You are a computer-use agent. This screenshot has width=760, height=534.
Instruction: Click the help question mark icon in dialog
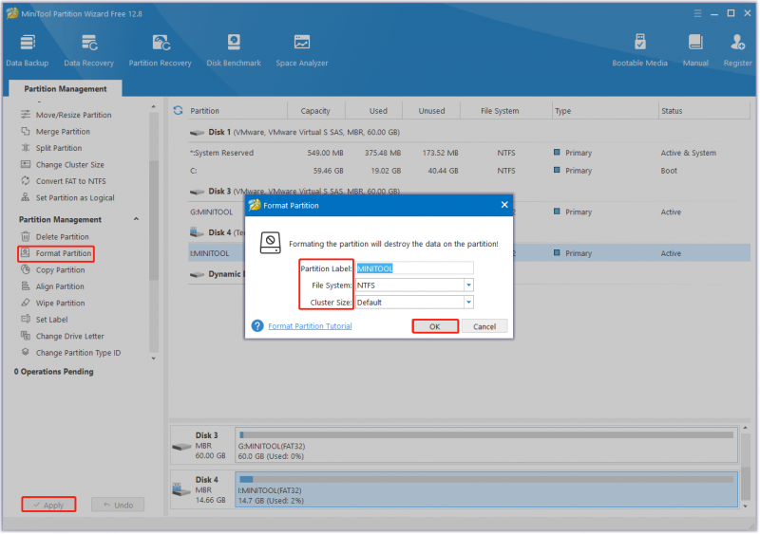pyautogui.click(x=257, y=326)
